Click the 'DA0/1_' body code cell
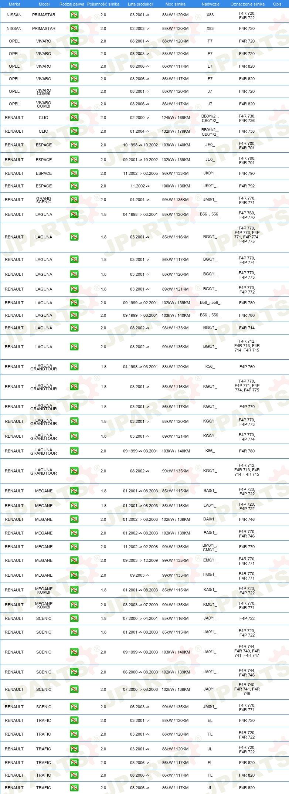Viewport: 289px width, 794px height. click(x=210, y=519)
